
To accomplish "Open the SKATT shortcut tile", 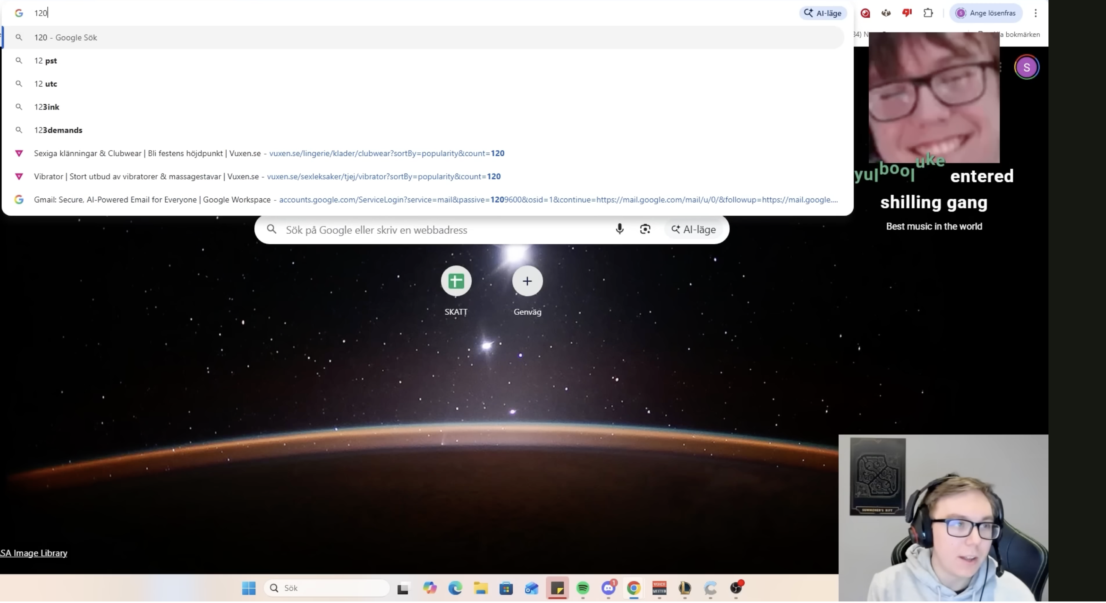I will tap(456, 281).
